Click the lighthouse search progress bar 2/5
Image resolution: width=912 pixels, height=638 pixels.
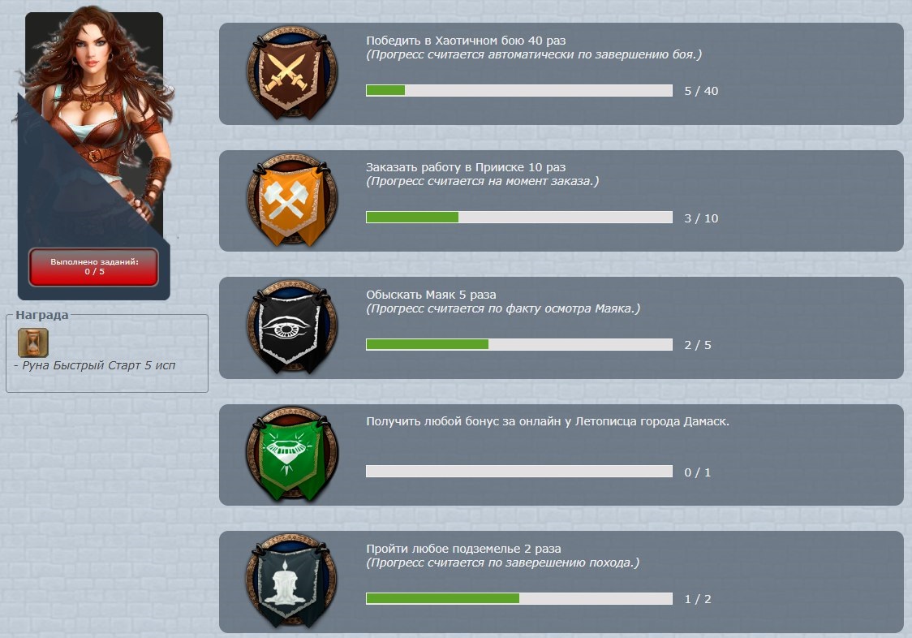pyautogui.click(x=518, y=344)
